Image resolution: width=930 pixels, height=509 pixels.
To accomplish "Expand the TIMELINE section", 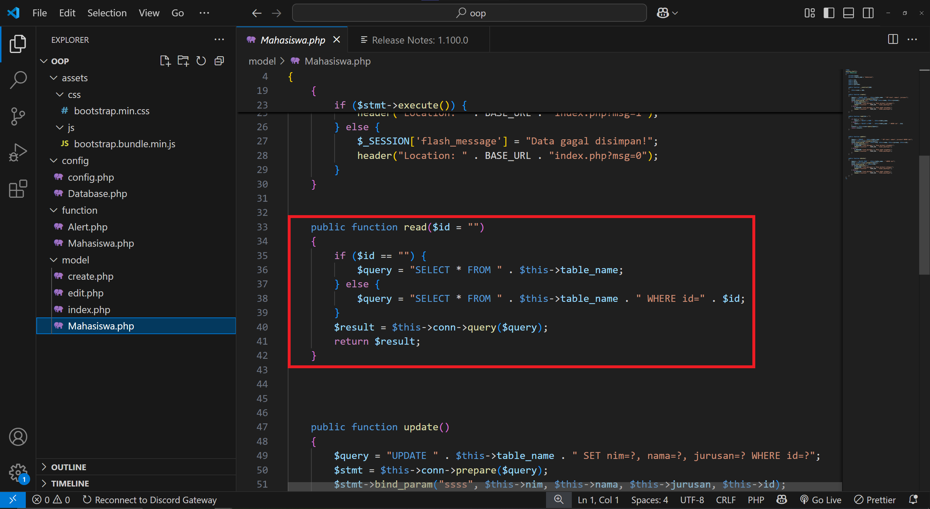I will pos(70,483).
